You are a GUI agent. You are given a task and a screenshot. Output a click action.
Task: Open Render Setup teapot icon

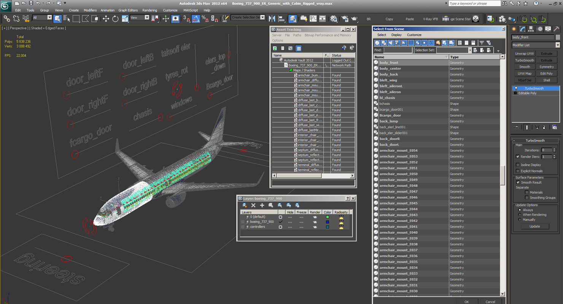(x=345, y=18)
